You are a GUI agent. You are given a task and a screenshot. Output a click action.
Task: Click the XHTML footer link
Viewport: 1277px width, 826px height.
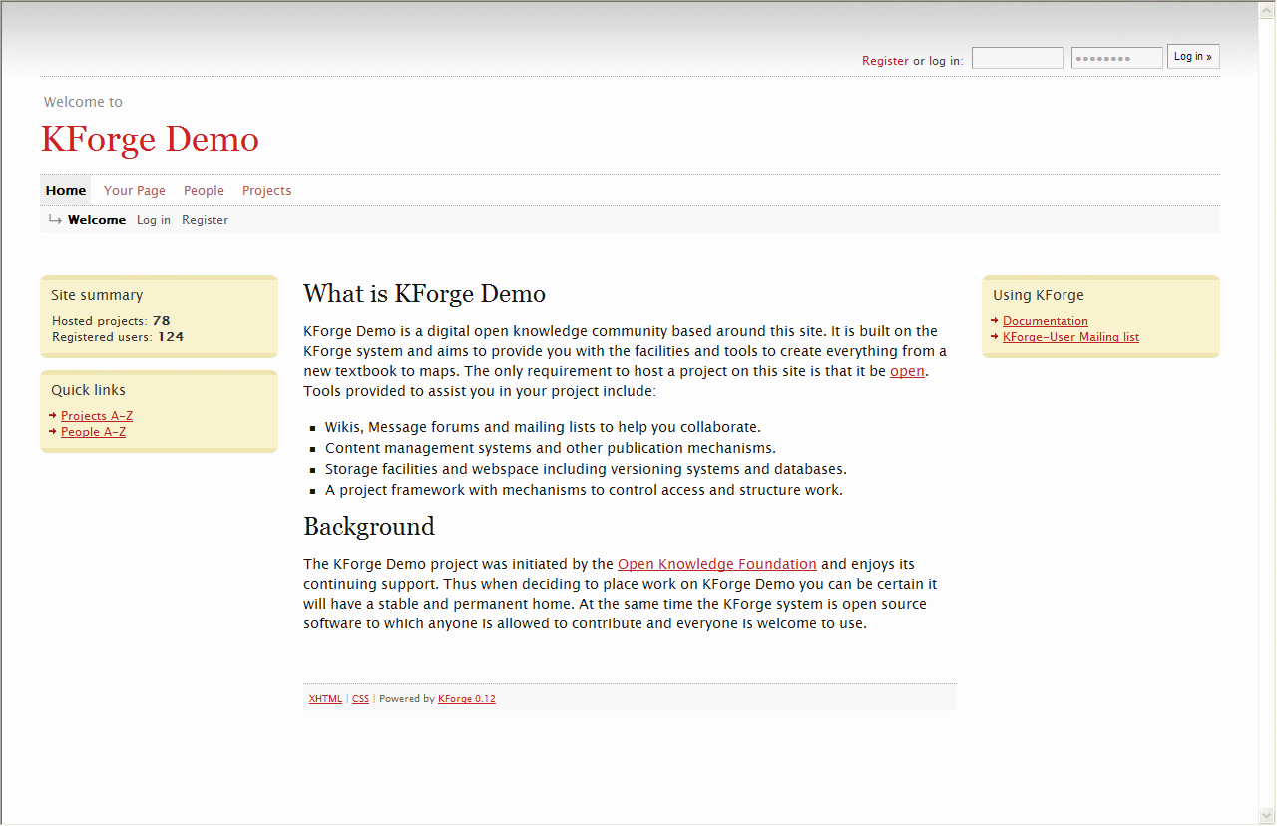click(x=325, y=699)
